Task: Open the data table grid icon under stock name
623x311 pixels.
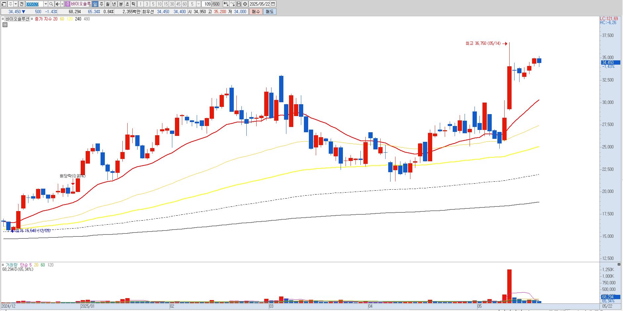Action: pos(5,24)
